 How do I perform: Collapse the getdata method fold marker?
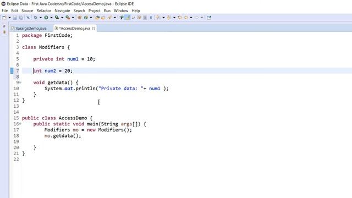coord(20,82)
